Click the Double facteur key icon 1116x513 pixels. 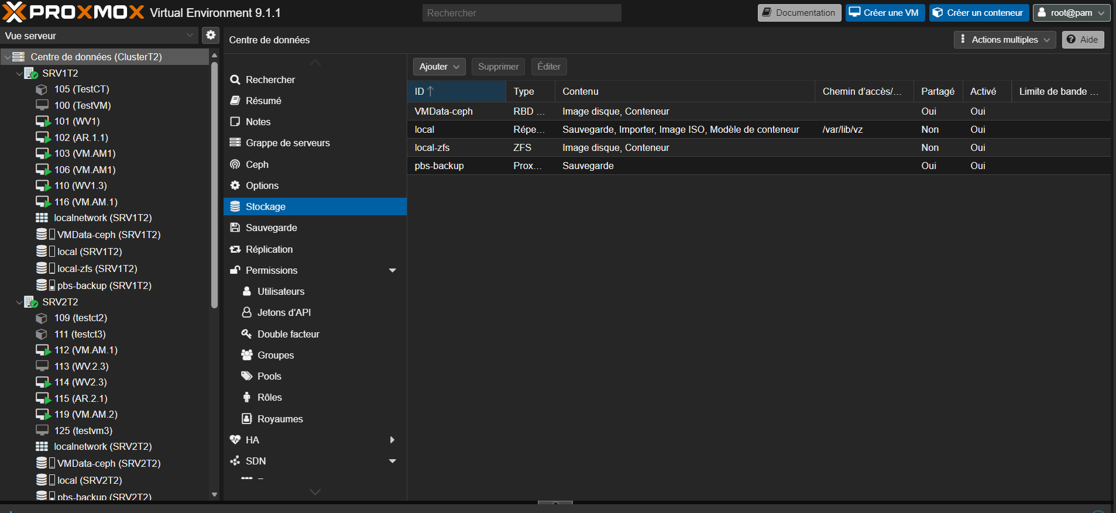247,334
